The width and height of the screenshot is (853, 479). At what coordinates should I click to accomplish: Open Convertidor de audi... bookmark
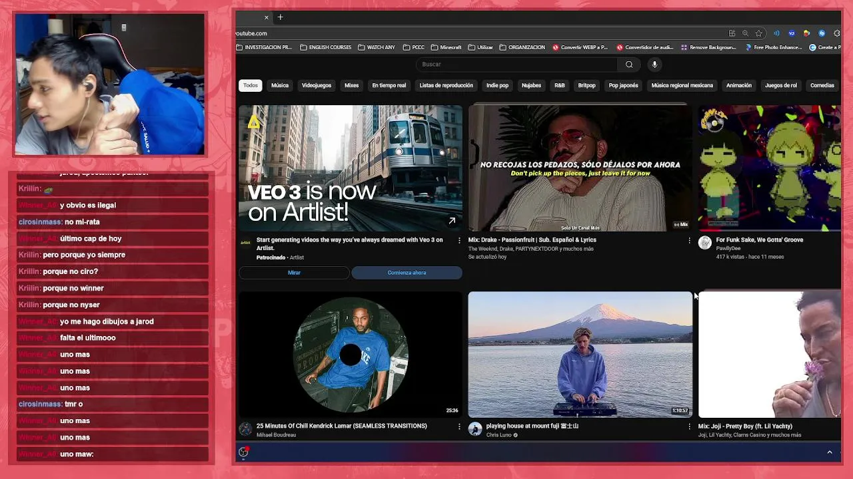coord(644,47)
